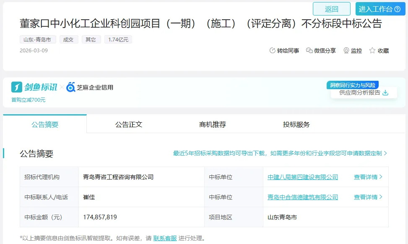
Task: Switch to the 商机推荐 tab
Action: (x=213, y=124)
